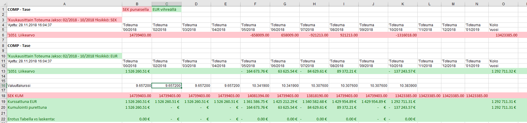
Task: Click the cell showing 1 292 711.32 €
Action: (504, 71)
